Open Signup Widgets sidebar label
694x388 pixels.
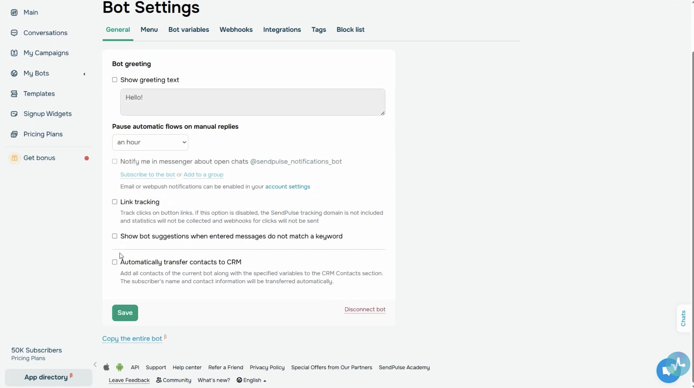47,114
